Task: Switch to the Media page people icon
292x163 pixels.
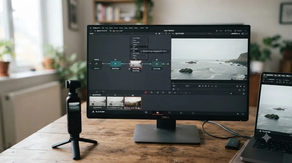Action: click(146, 112)
